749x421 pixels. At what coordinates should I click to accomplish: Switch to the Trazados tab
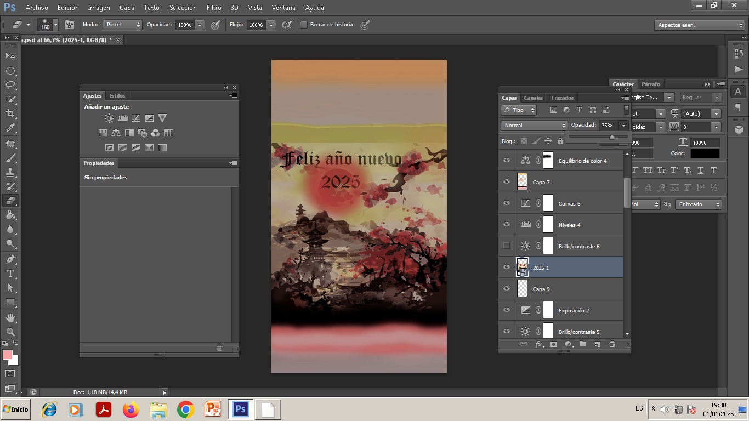562,98
